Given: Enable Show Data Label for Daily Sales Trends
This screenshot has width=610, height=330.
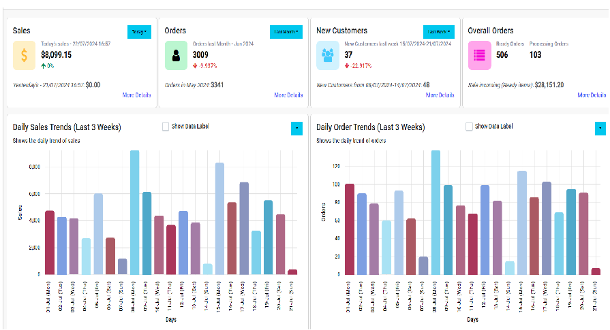Looking at the screenshot, I should pos(166,127).
